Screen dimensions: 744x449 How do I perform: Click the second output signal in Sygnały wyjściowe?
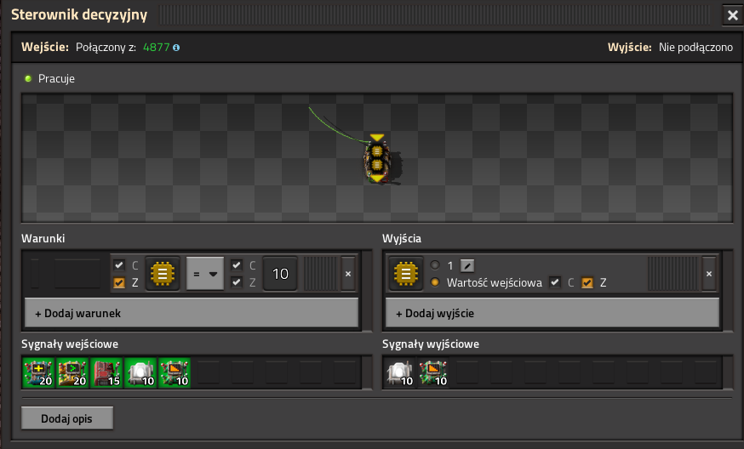[x=434, y=372]
